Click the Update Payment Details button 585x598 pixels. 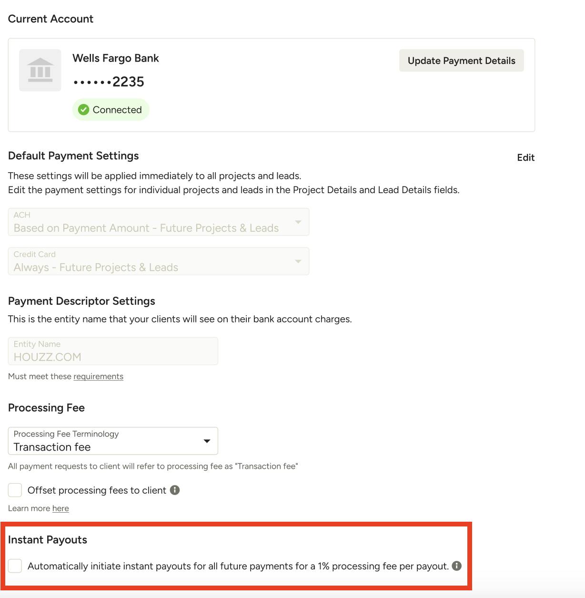pos(461,61)
